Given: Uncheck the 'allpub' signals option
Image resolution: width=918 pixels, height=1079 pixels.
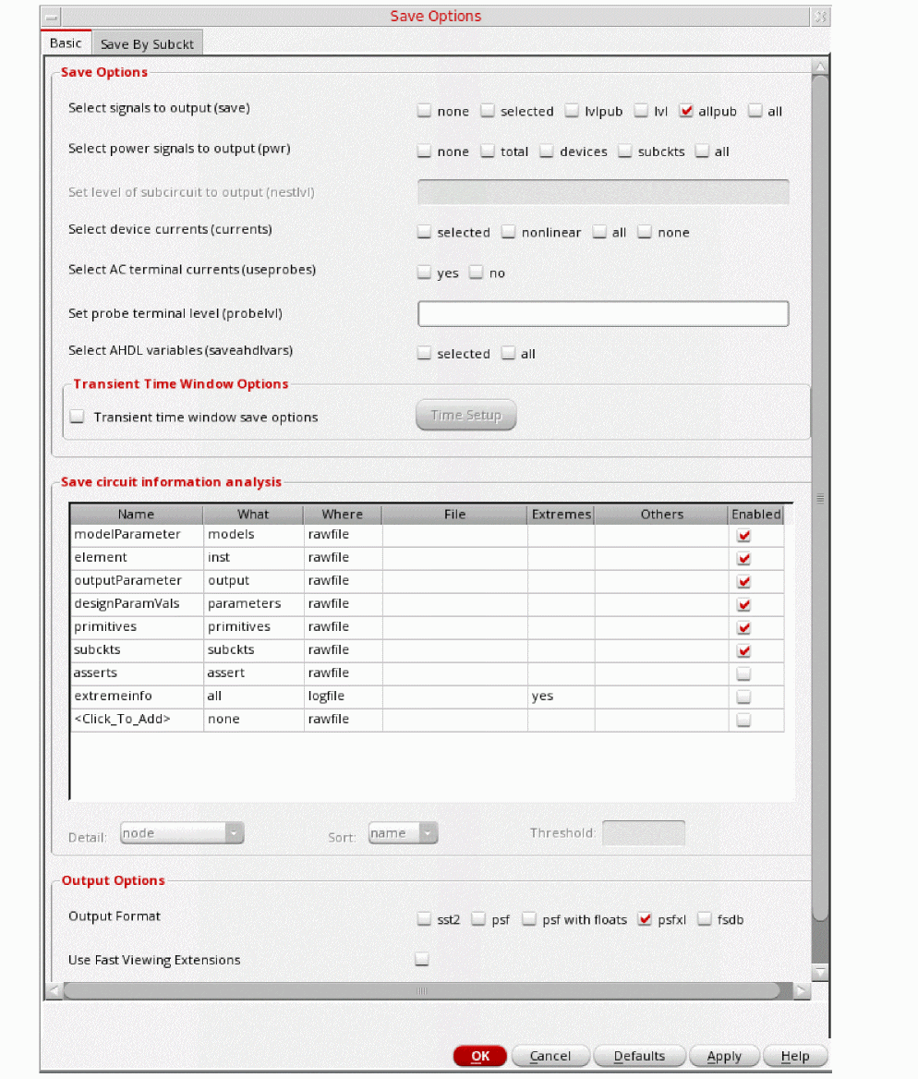Looking at the screenshot, I should 685,110.
